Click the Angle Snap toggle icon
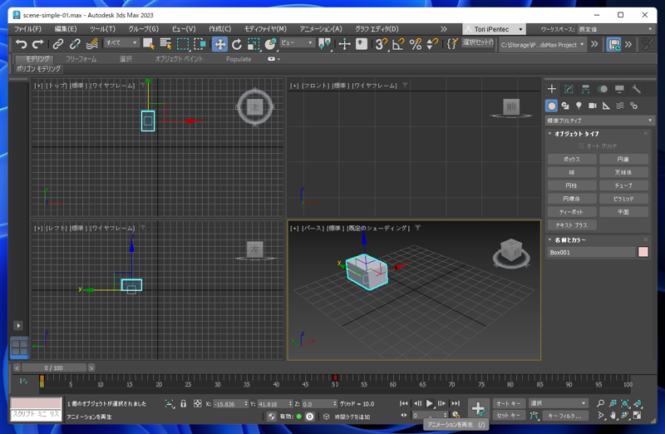This screenshot has height=434, width=665. [398, 44]
